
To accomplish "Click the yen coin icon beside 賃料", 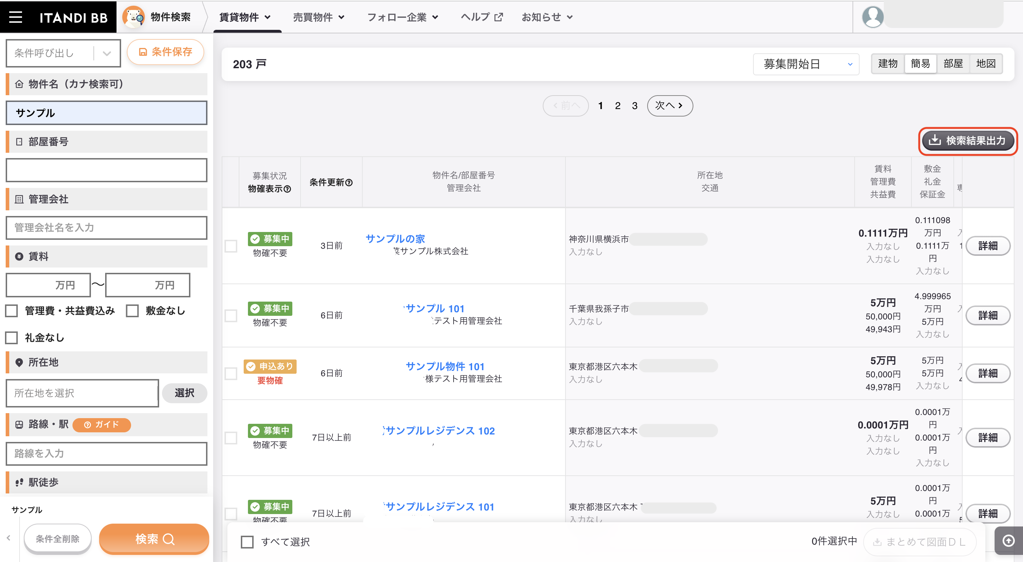I will (x=19, y=256).
